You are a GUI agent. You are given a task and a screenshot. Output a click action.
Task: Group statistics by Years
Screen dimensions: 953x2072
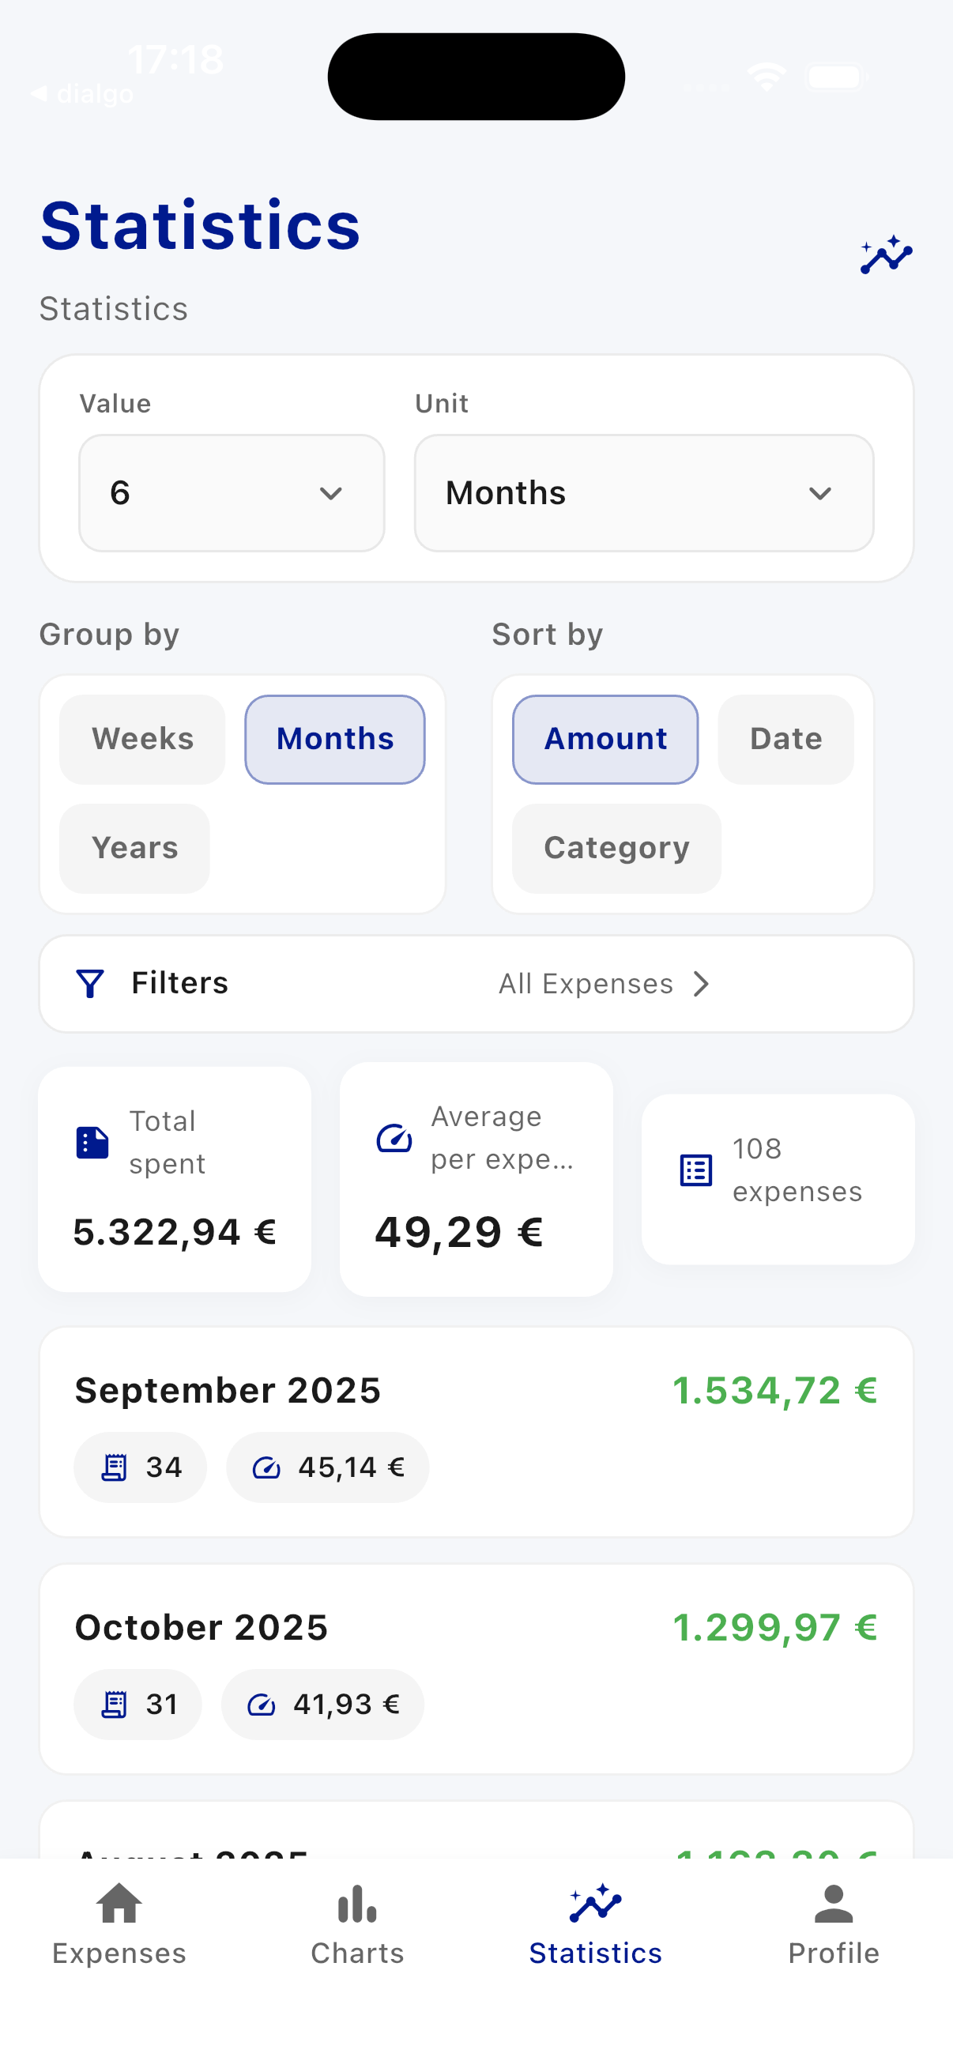(x=134, y=848)
